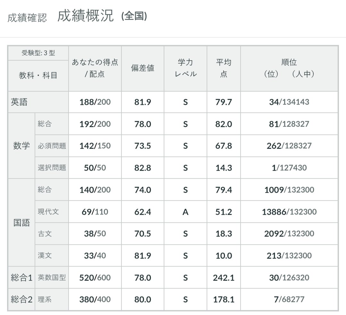Click the 平均点 column header
The height and width of the screenshot is (315, 346).
pyautogui.click(x=224, y=68)
